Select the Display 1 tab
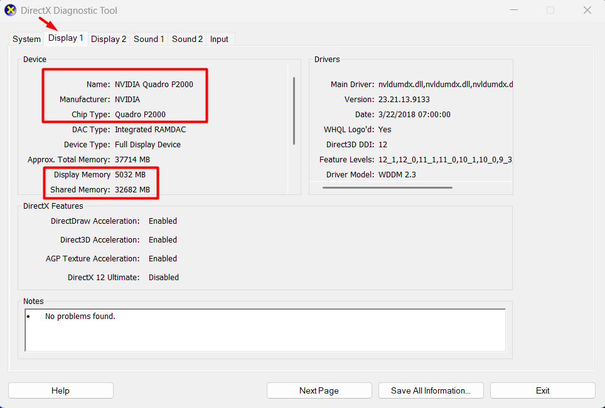Screen dimensions: 605x408 coord(66,38)
